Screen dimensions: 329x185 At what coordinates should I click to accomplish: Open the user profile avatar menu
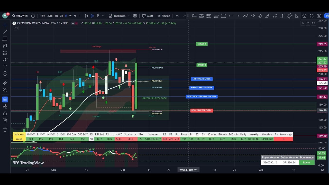(x=5, y=16)
